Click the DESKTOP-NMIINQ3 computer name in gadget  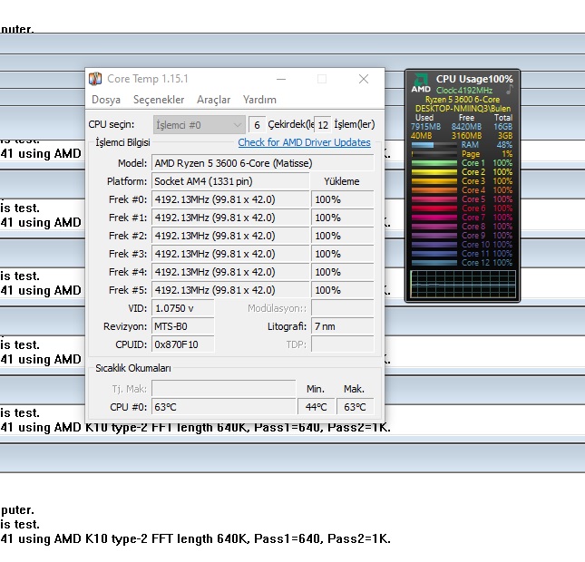click(463, 109)
